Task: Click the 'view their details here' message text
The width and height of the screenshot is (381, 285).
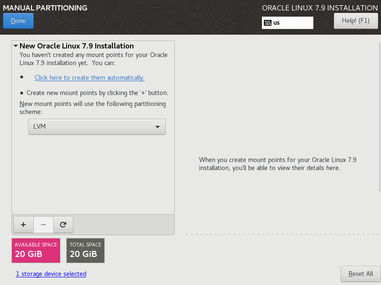Action: [278, 164]
